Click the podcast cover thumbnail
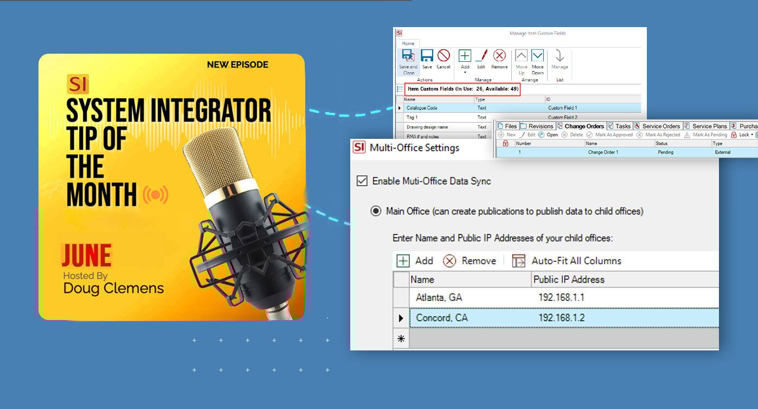The width and height of the screenshot is (758, 409). (171, 187)
